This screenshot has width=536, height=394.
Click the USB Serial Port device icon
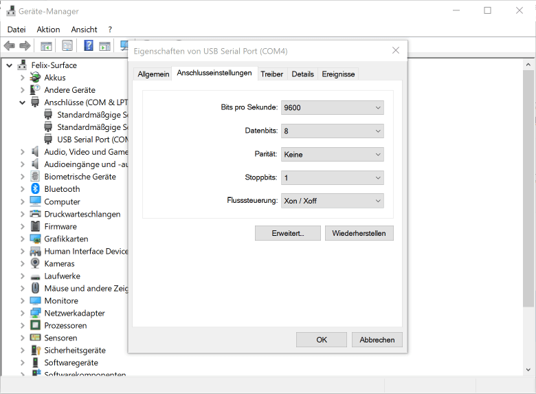[x=48, y=139]
